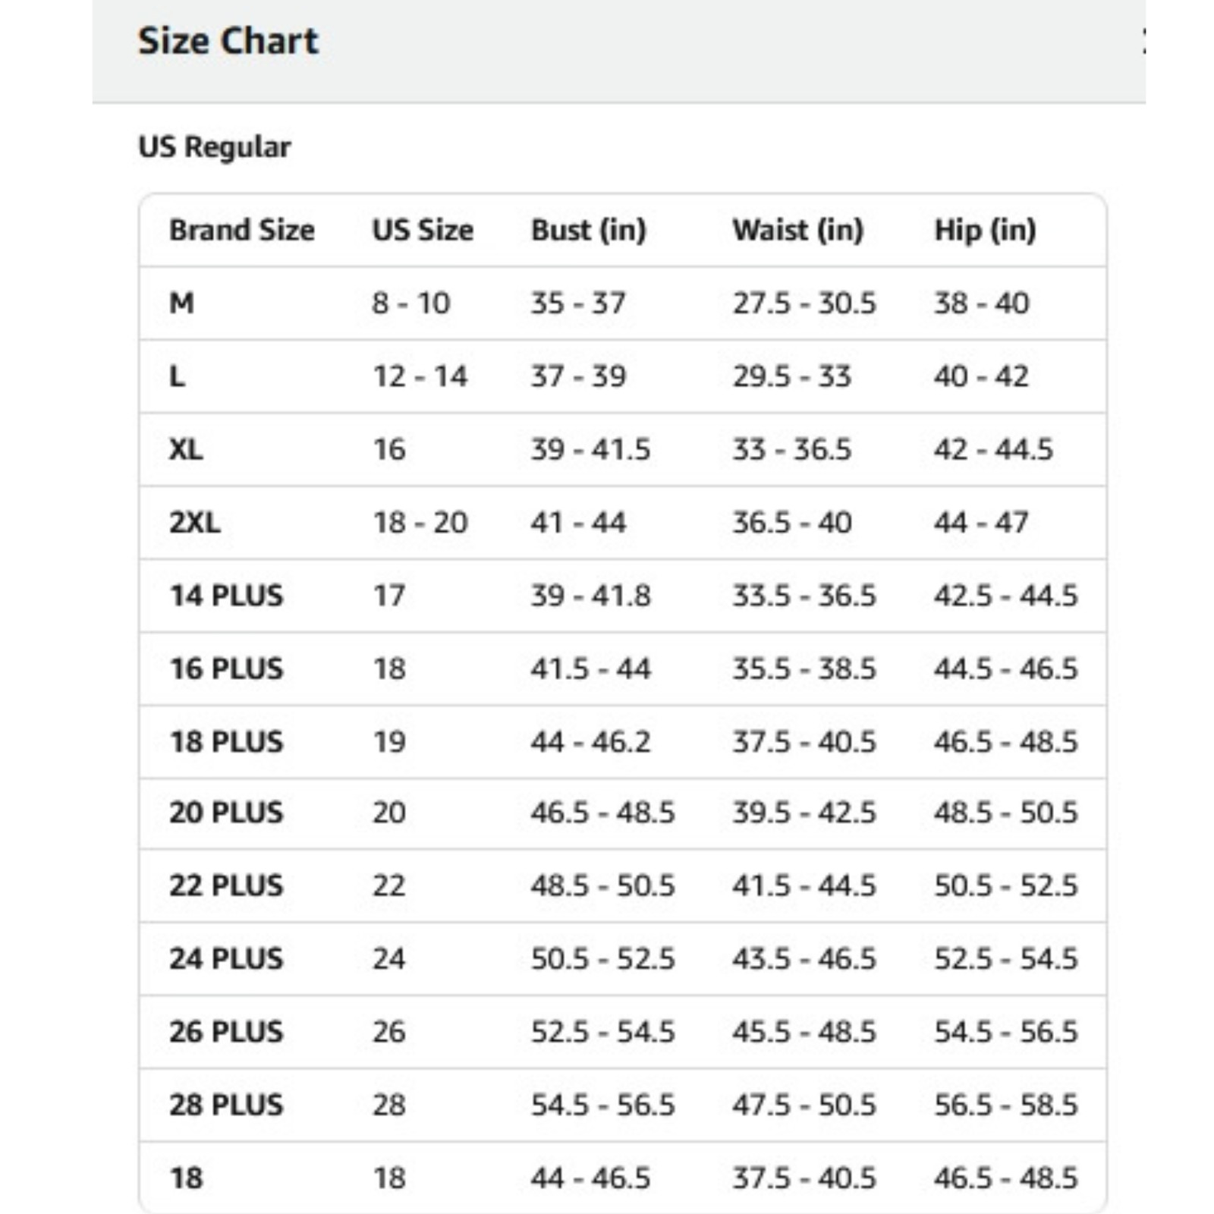Close the Size Chart panel

(x=1143, y=41)
